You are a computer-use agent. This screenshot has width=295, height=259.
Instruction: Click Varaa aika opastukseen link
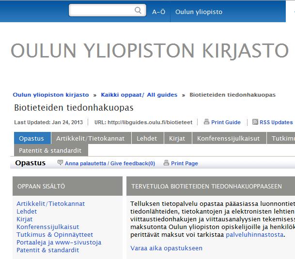tap(166, 248)
